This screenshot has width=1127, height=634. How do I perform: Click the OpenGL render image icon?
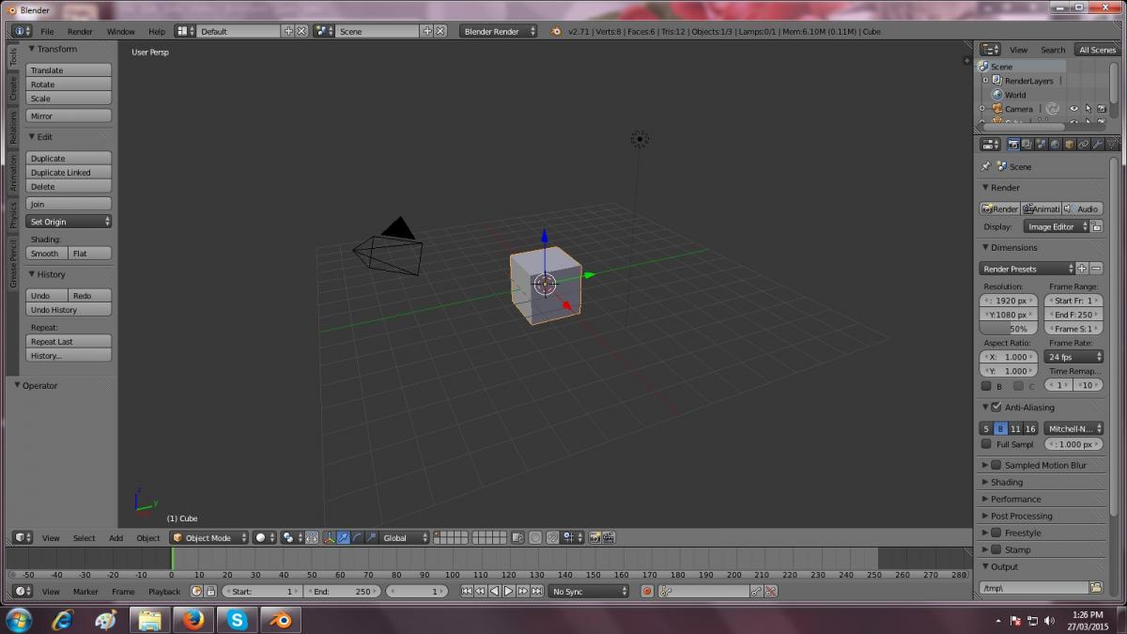click(594, 537)
